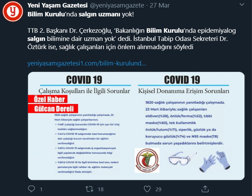The image size is (252, 196).
Task: Click the Gülcan Dereli red label
Action: pos(53,109)
